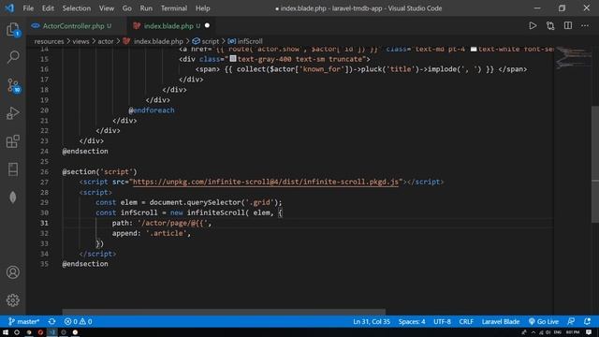This screenshot has height=337, width=599.
Task: Click the Run Code play icon
Action: tap(533, 26)
